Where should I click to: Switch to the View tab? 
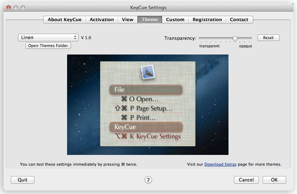click(127, 19)
